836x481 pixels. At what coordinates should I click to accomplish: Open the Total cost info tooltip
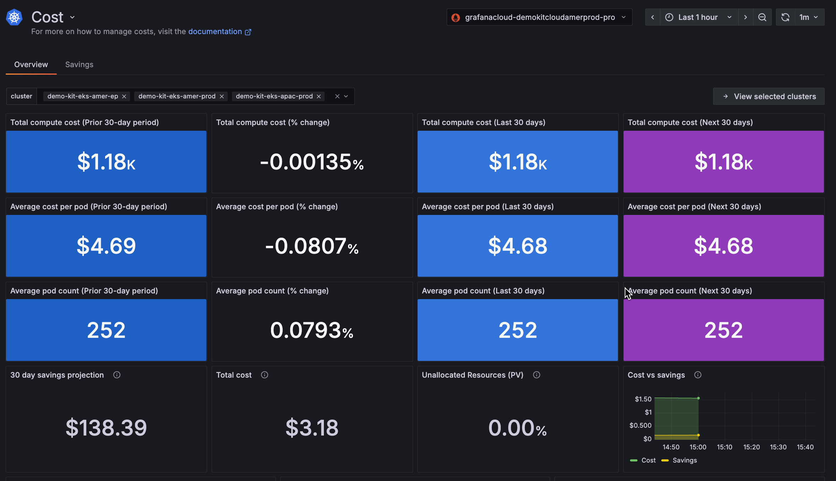(x=265, y=375)
